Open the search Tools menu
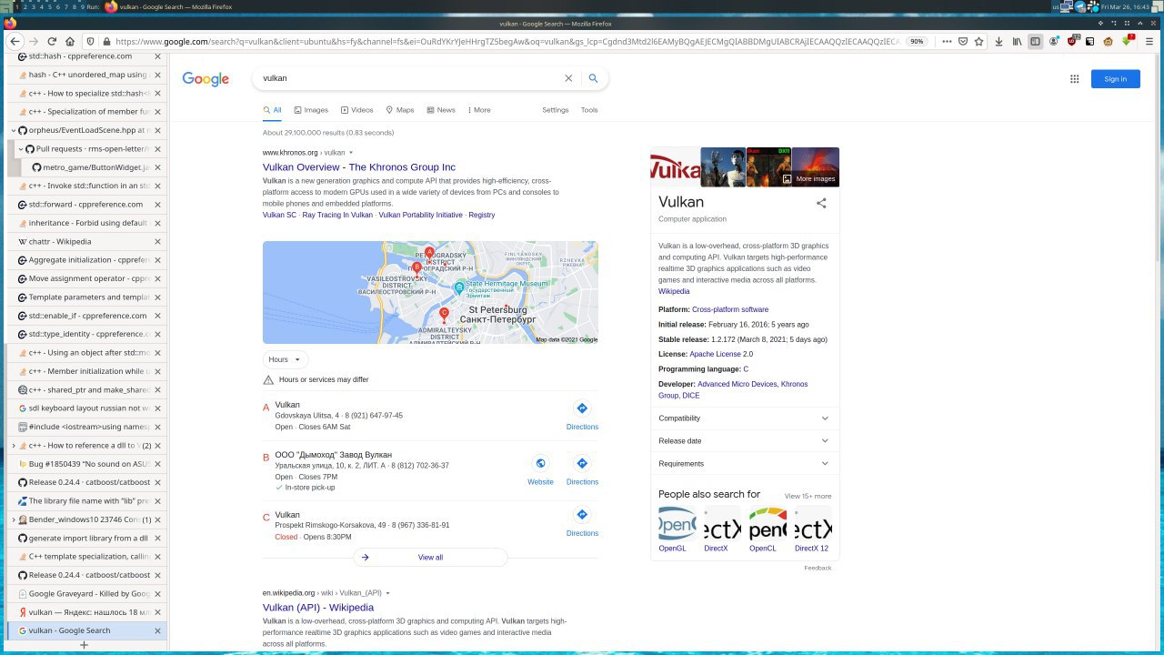Image resolution: width=1164 pixels, height=655 pixels. click(589, 110)
